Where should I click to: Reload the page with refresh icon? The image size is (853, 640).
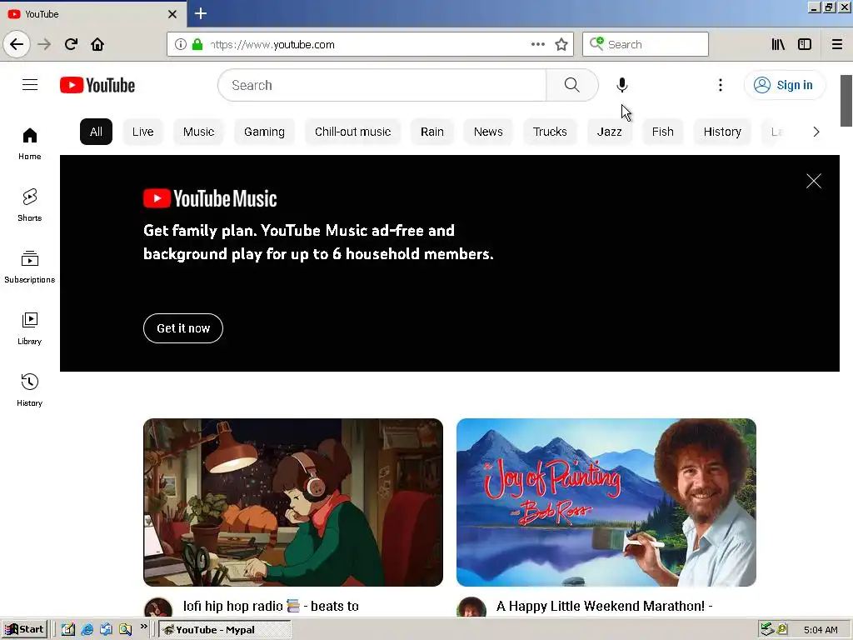click(x=71, y=44)
